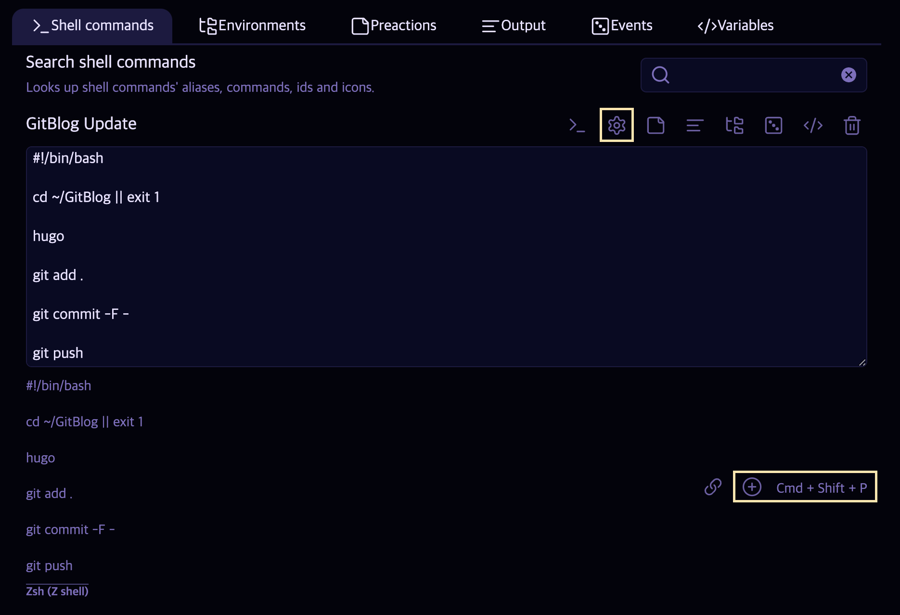
Task: Select the Preactions tab
Action: coord(393,25)
